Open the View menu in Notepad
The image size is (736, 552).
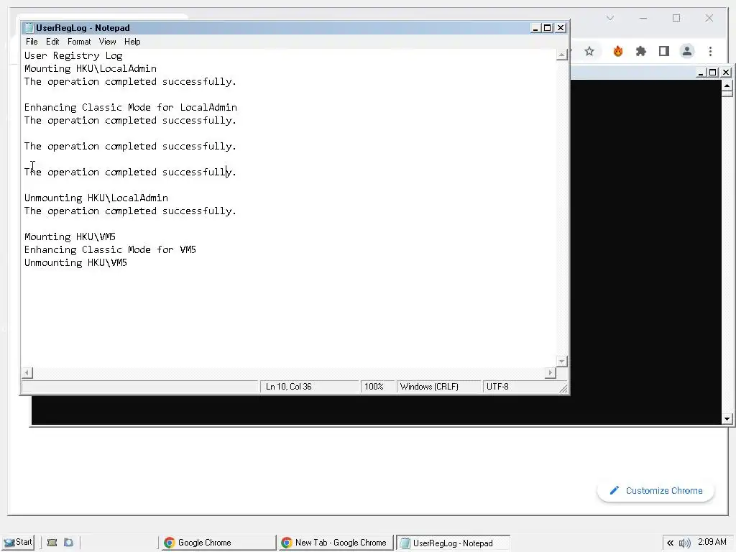107,42
